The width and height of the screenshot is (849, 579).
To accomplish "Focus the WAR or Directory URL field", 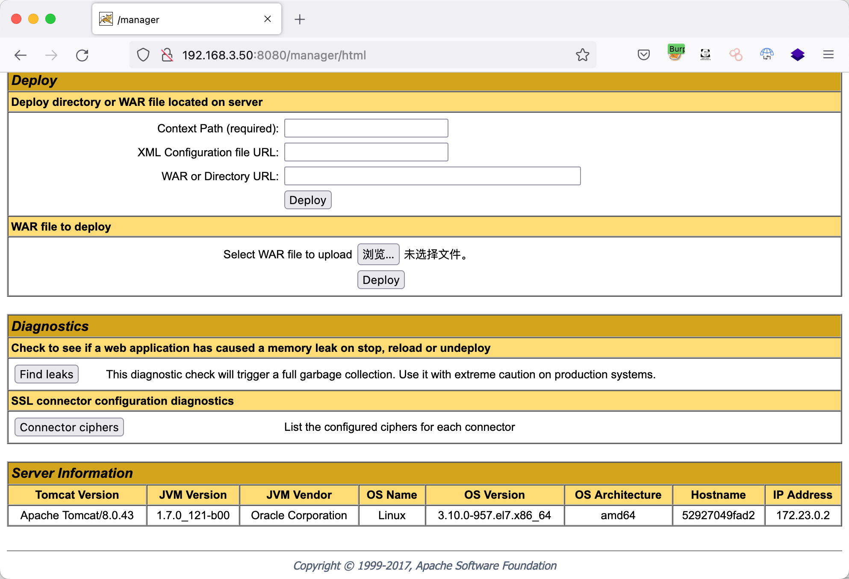I will tap(432, 176).
